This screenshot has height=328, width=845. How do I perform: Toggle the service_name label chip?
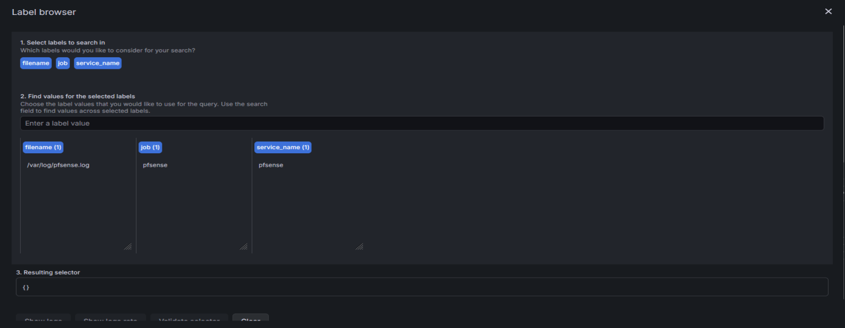[98, 63]
